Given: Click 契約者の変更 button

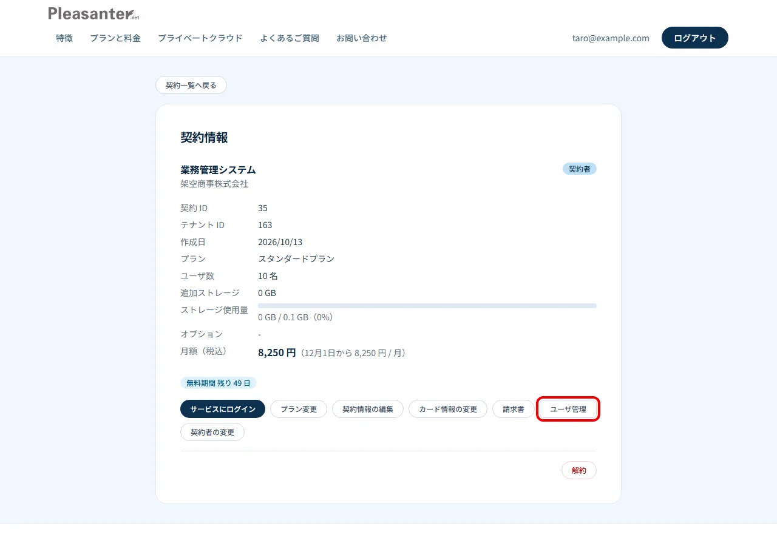Looking at the screenshot, I should tap(212, 432).
